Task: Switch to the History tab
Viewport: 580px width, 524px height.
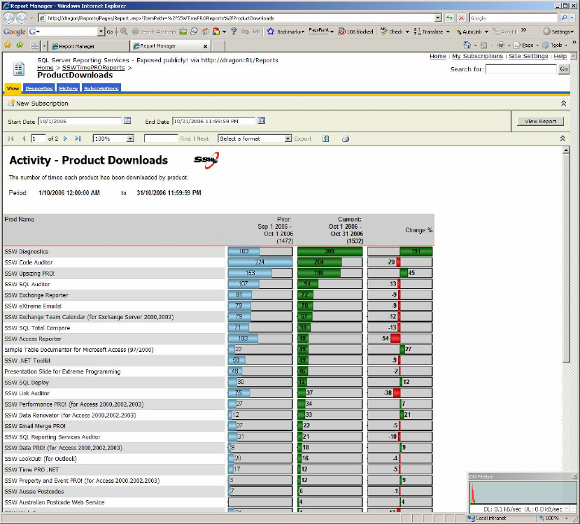Action: pos(68,88)
